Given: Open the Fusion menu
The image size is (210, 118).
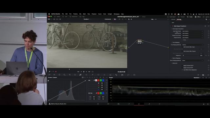Looking at the screenshot, I should pyautogui.click(x=100, y=14).
